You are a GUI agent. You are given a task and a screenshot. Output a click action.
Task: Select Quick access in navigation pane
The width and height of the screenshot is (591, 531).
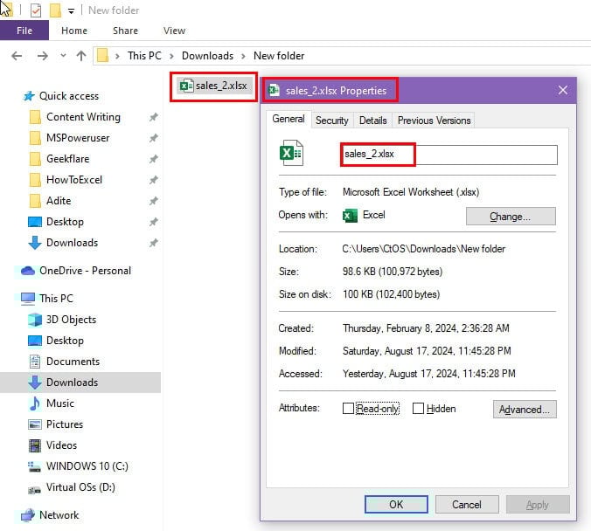[x=69, y=96]
